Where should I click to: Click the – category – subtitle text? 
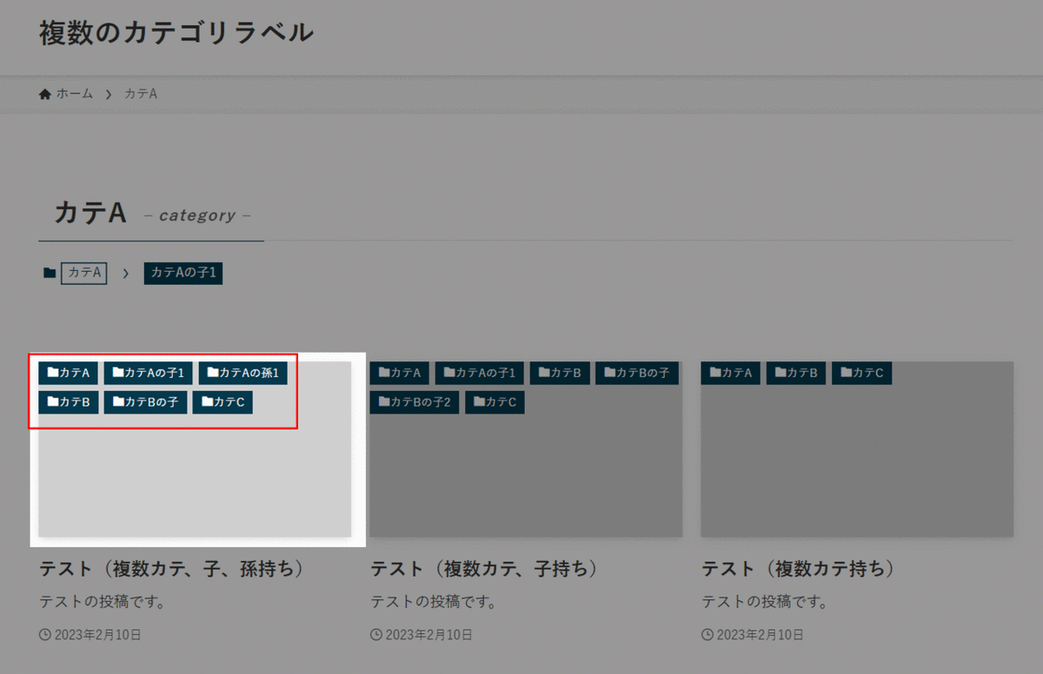pos(197,215)
